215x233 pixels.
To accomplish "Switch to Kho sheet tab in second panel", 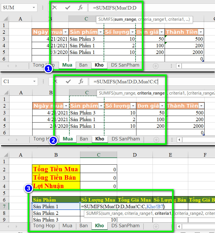I will pyautogui.click(x=100, y=139).
